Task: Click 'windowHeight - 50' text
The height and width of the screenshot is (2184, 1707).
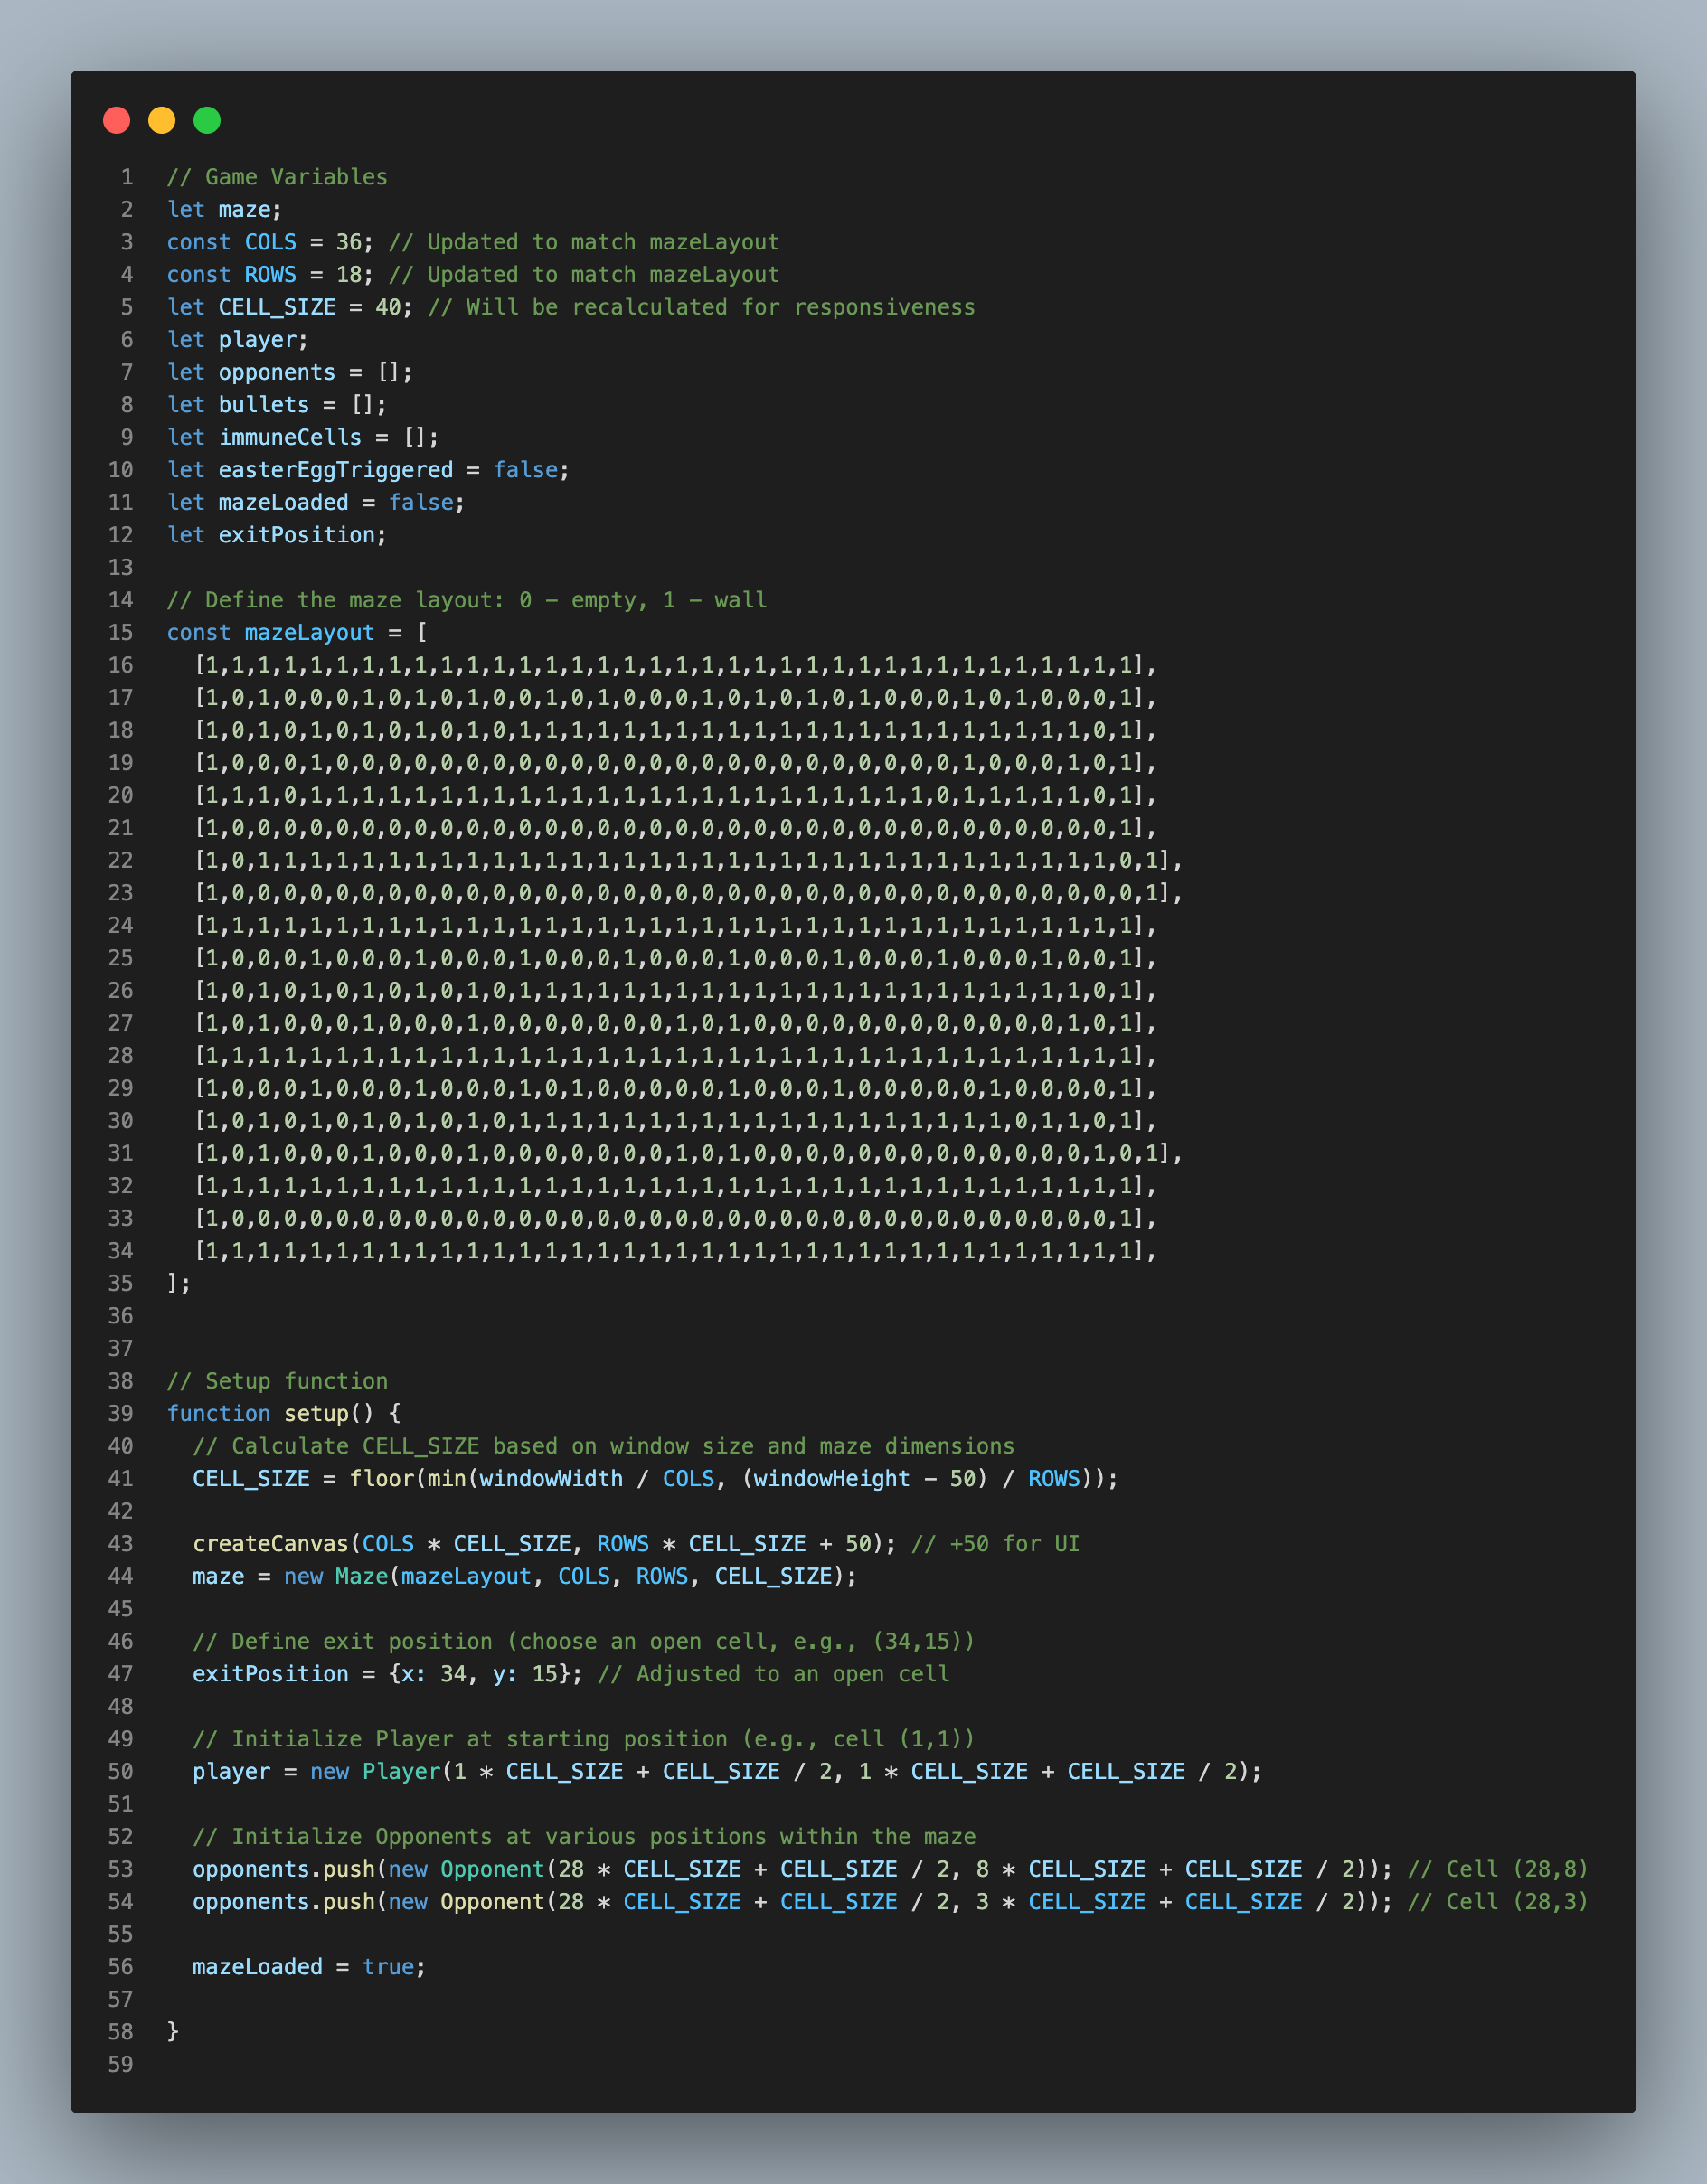Action: pos(865,1479)
